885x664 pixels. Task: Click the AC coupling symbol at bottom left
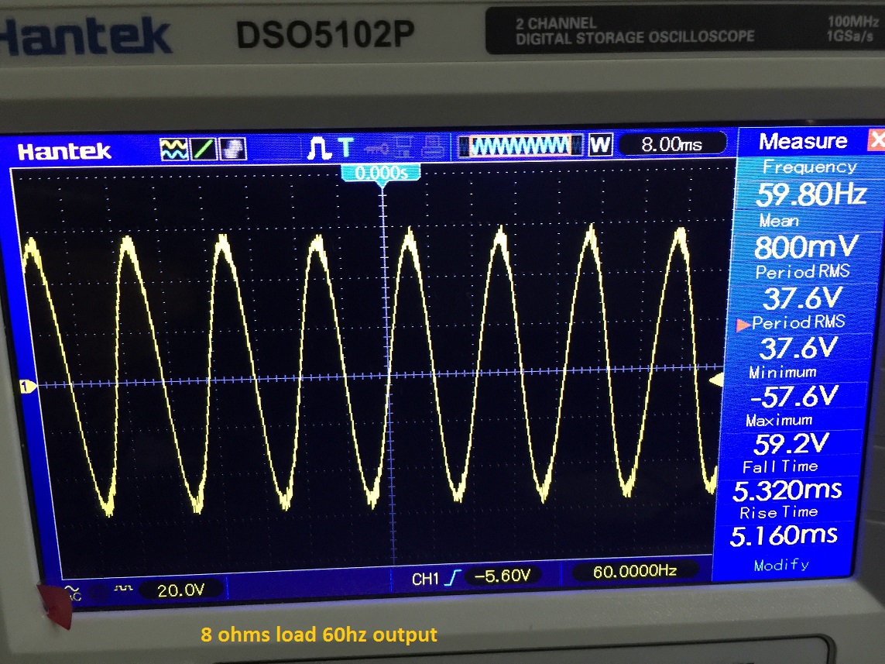coord(74,592)
